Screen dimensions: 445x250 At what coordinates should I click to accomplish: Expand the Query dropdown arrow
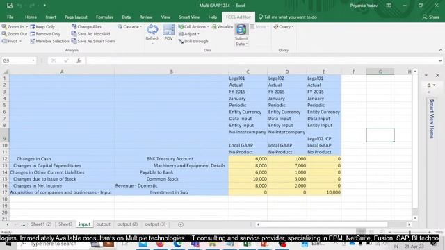click(x=293, y=26)
